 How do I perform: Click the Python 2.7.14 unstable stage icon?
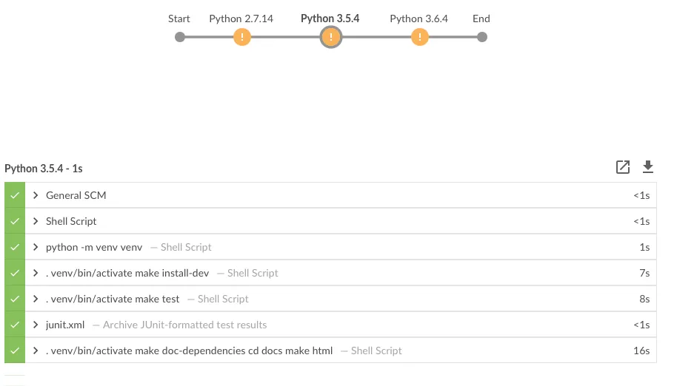click(241, 37)
